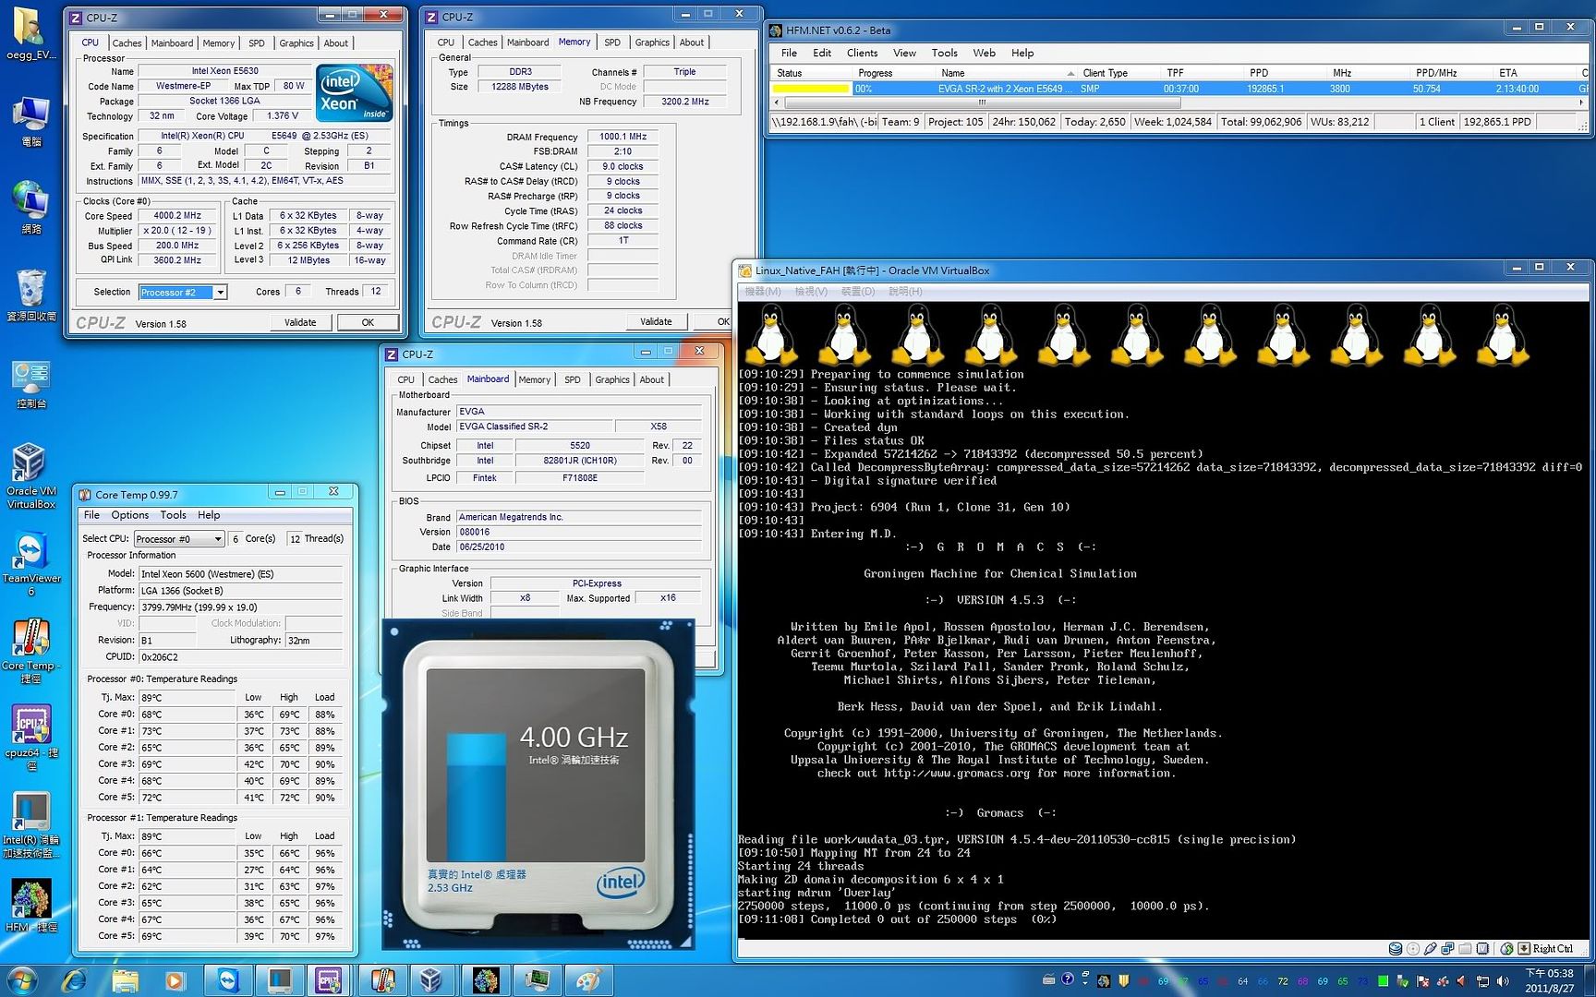Open the 電腦 Computer desktop icon
1596x997 pixels.
30,121
